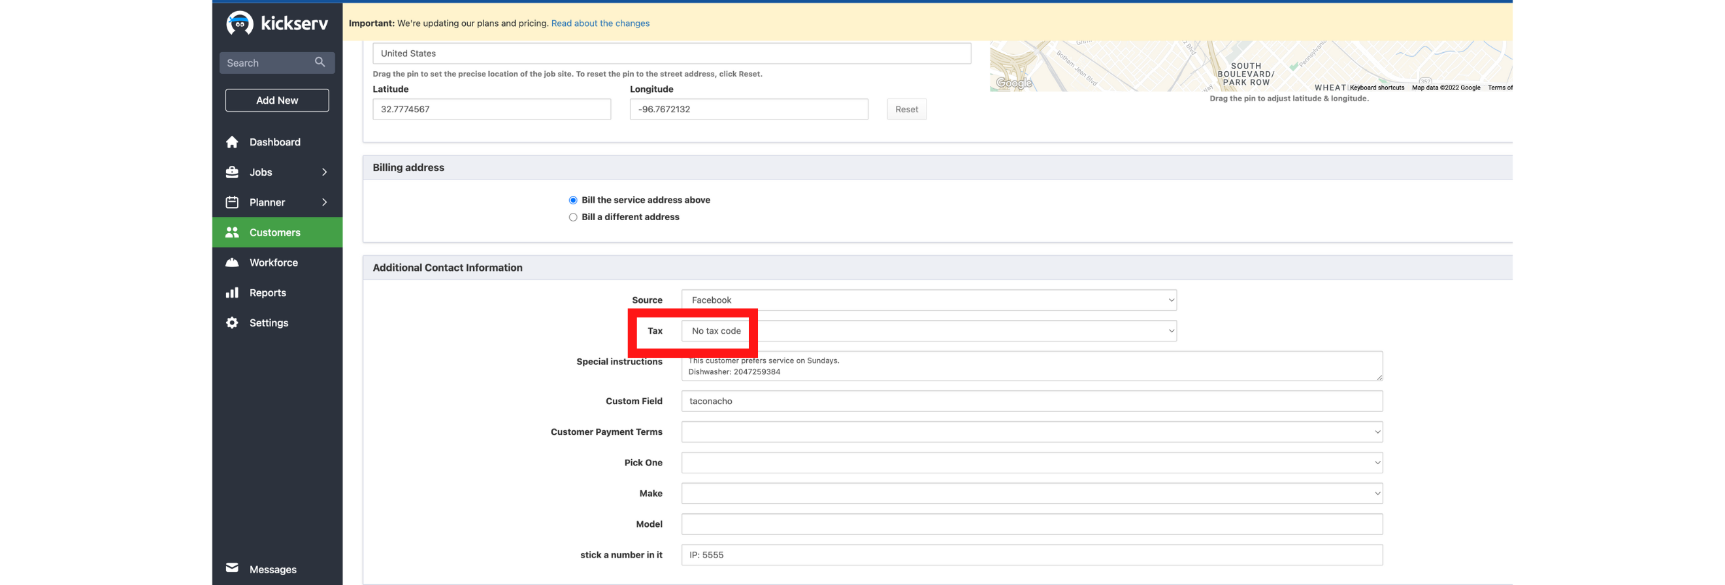The width and height of the screenshot is (1725, 585).
Task: Open Read about the changes link
Action: (599, 24)
